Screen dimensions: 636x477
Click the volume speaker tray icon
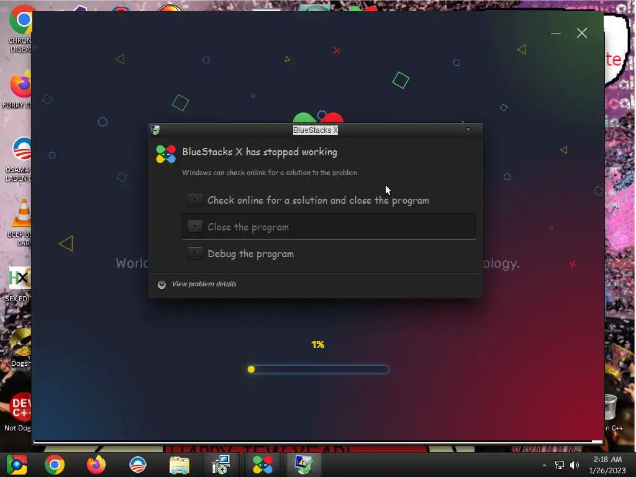(575, 465)
